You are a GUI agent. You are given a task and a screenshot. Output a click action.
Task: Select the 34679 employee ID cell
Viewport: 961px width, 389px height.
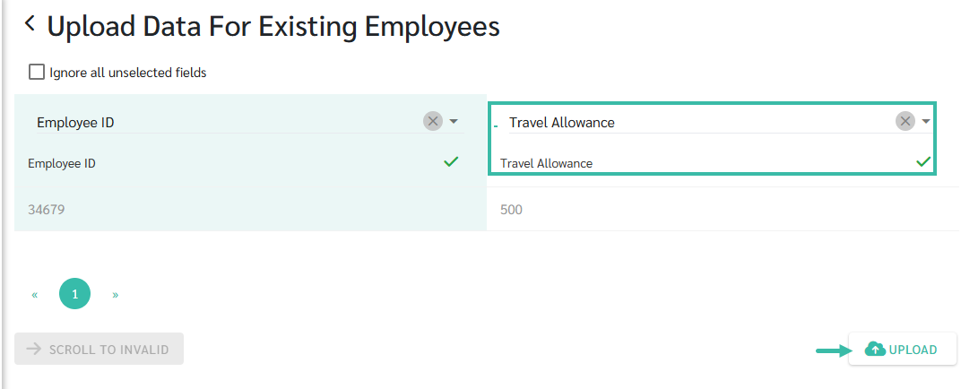coord(47,210)
